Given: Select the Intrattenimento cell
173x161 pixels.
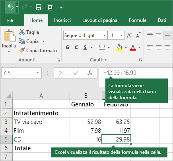Looking at the screenshot, I should coord(41,113).
